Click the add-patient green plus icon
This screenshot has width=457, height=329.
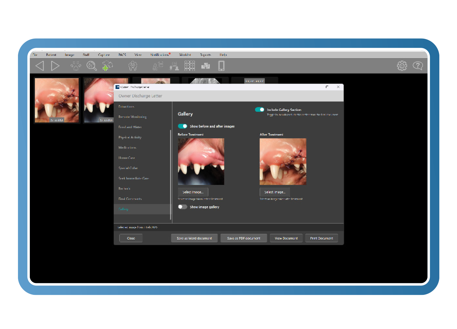pos(107,66)
